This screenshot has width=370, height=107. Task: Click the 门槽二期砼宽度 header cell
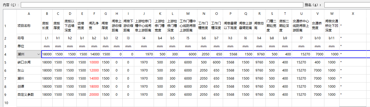tap(272, 26)
